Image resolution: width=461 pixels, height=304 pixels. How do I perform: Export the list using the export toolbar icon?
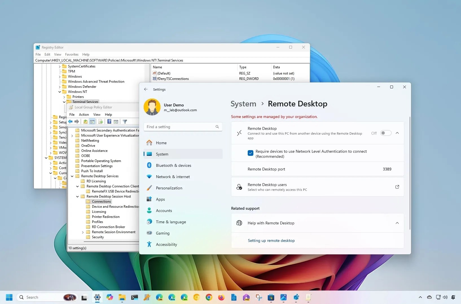pyautogui.click(x=101, y=121)
